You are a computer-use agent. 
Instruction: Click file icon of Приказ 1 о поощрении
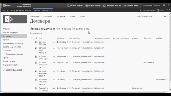tap(36, 88)
